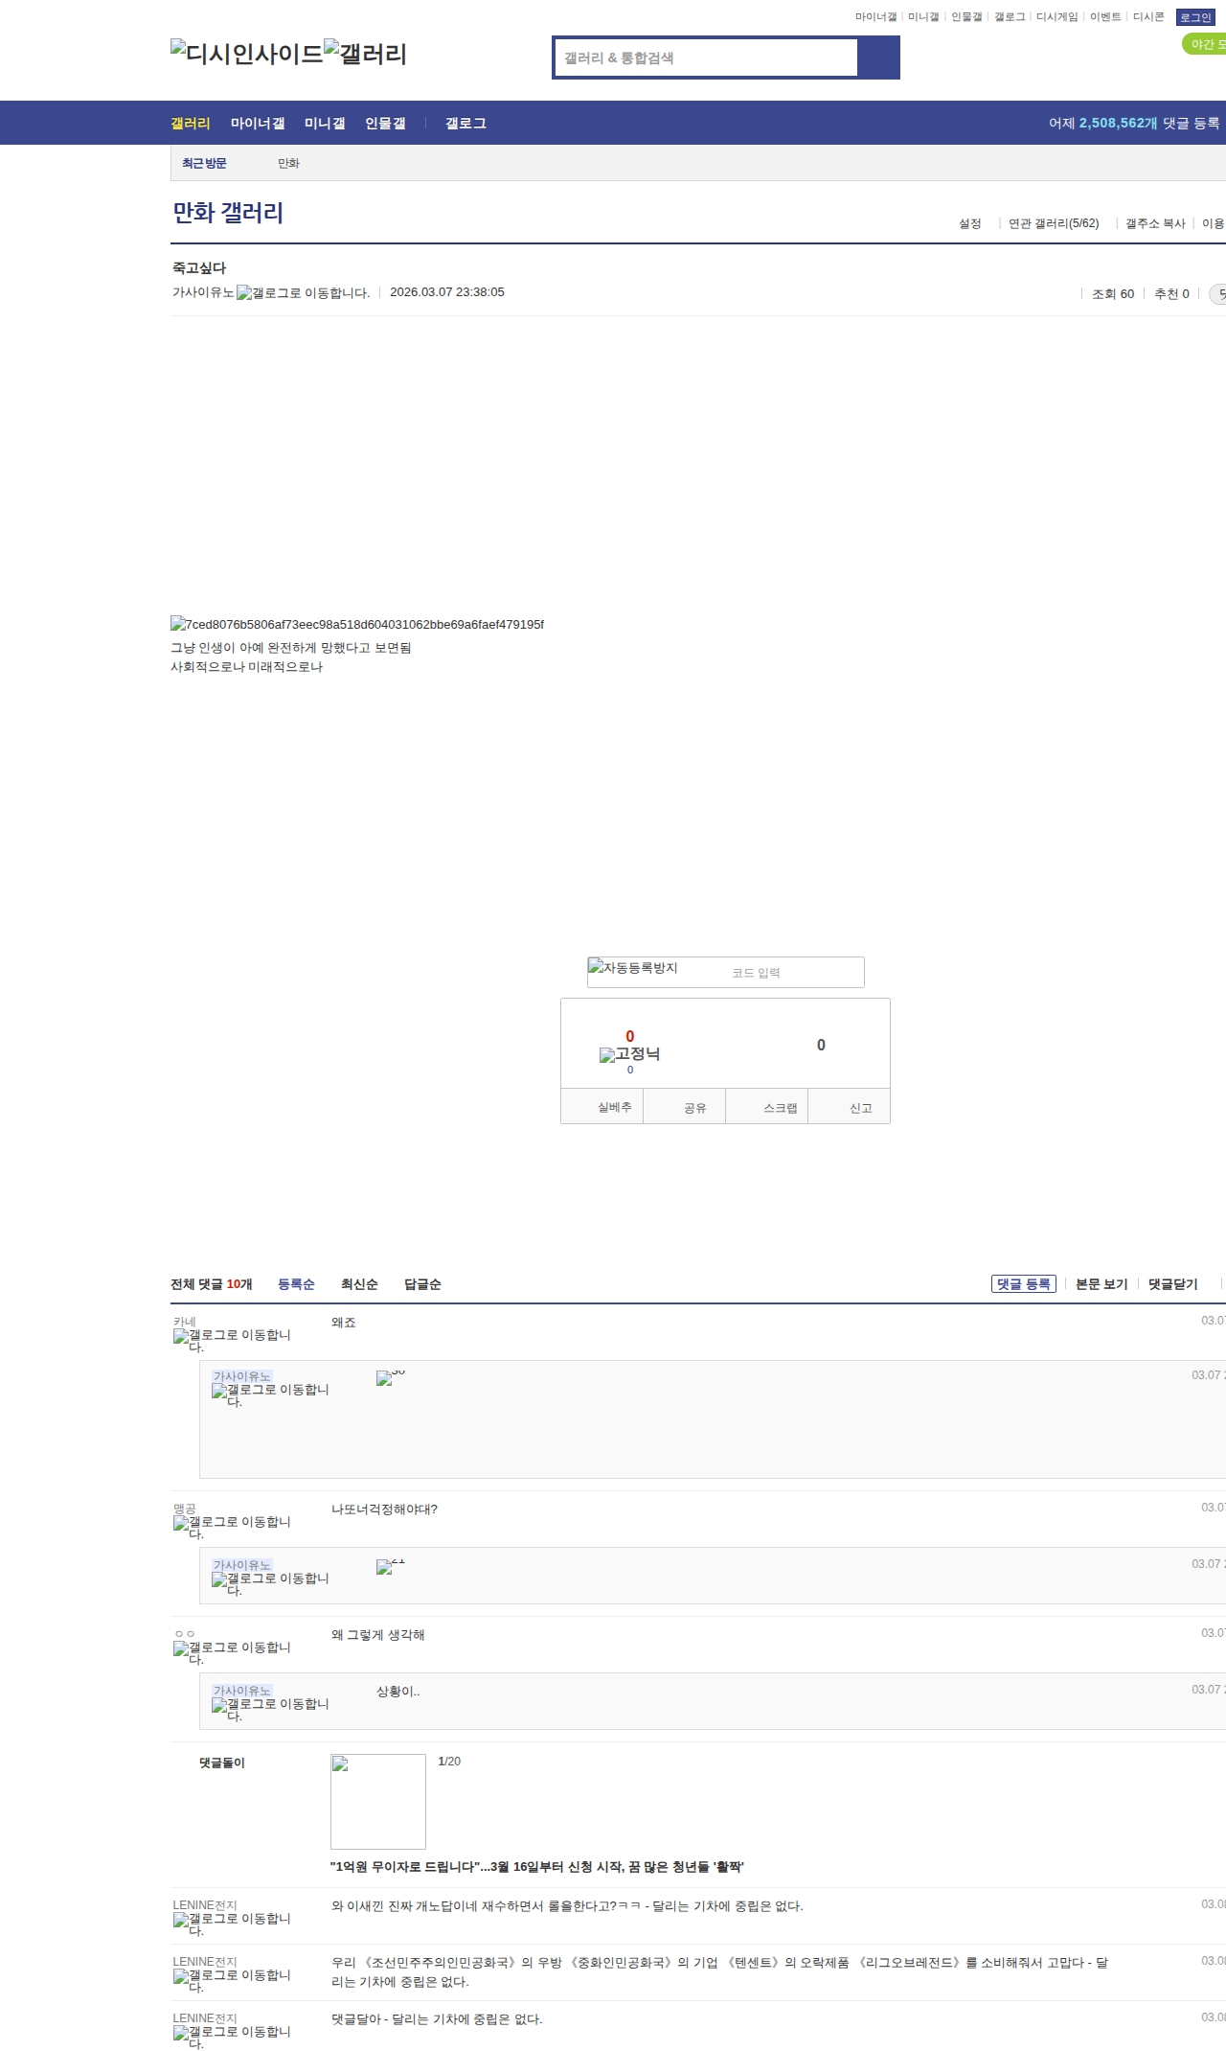The image size is (1226, 2051).
Task: Open the 설정 menu of the gallery
Action: tap(970, 223)
